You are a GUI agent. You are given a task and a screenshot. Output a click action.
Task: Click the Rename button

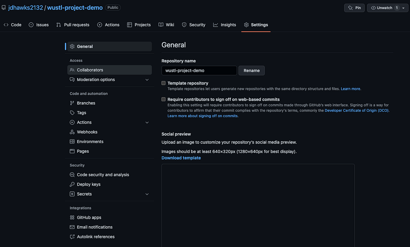coord(251,71)
